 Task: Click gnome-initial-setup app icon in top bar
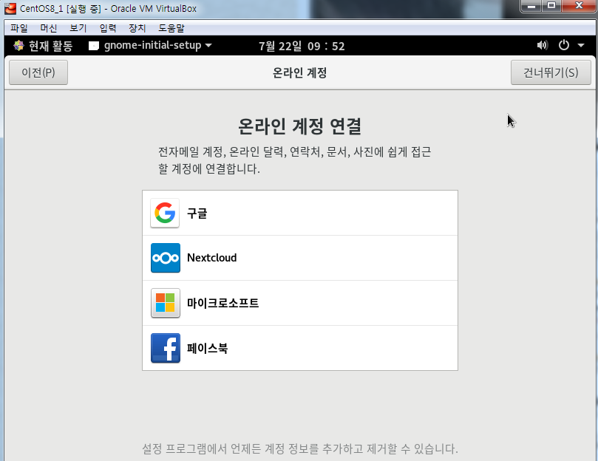93,46
